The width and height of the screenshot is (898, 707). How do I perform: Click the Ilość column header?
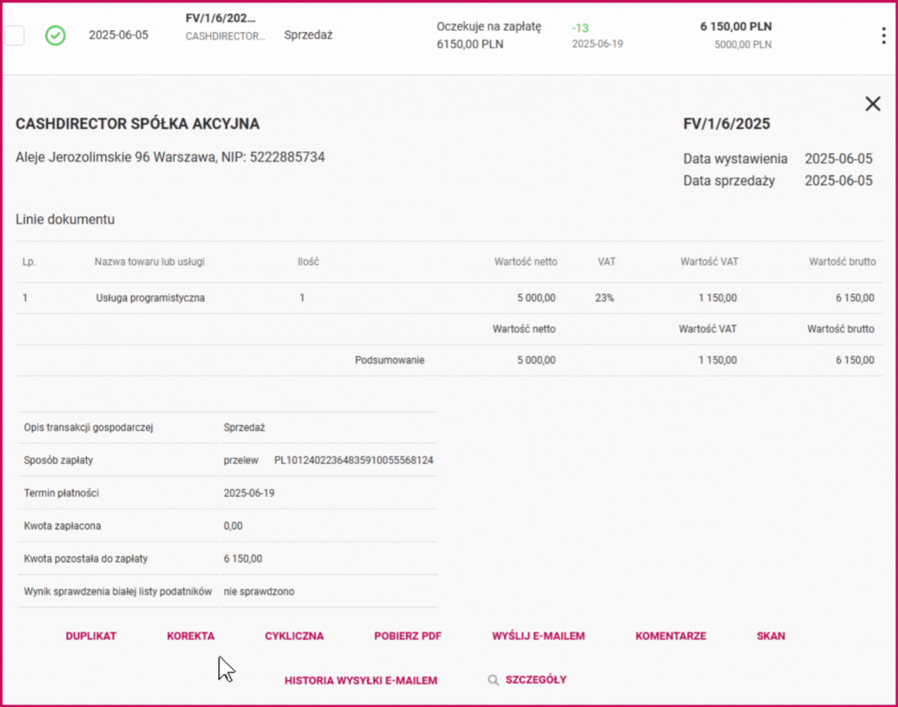click(x=308, y=261)
